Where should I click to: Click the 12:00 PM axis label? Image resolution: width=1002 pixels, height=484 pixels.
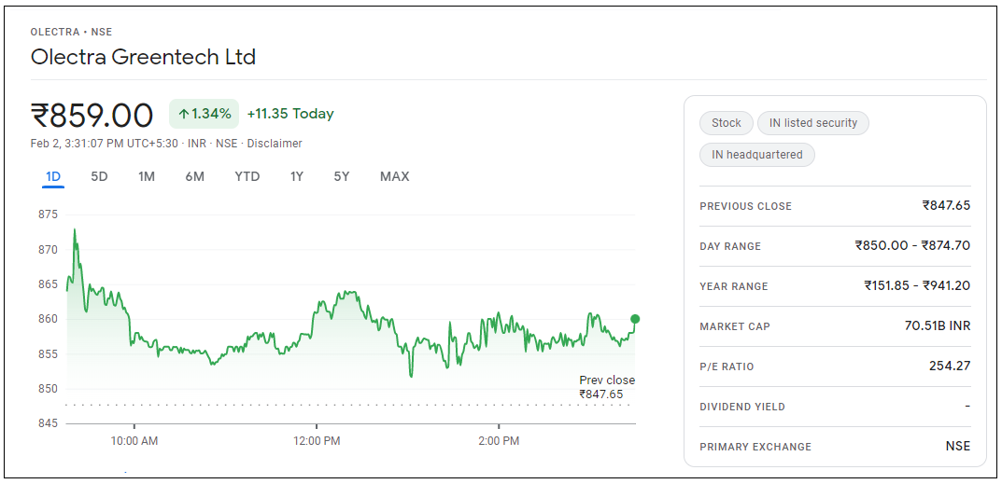[317, 440]
